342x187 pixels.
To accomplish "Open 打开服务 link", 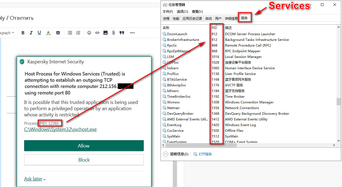I will pyautogui.click(x=205, y=154).
